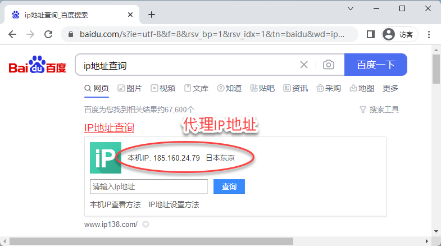This screenshot has width=441, height=246.
Task: Clear the search box with X icon
Action: (304, 65)
